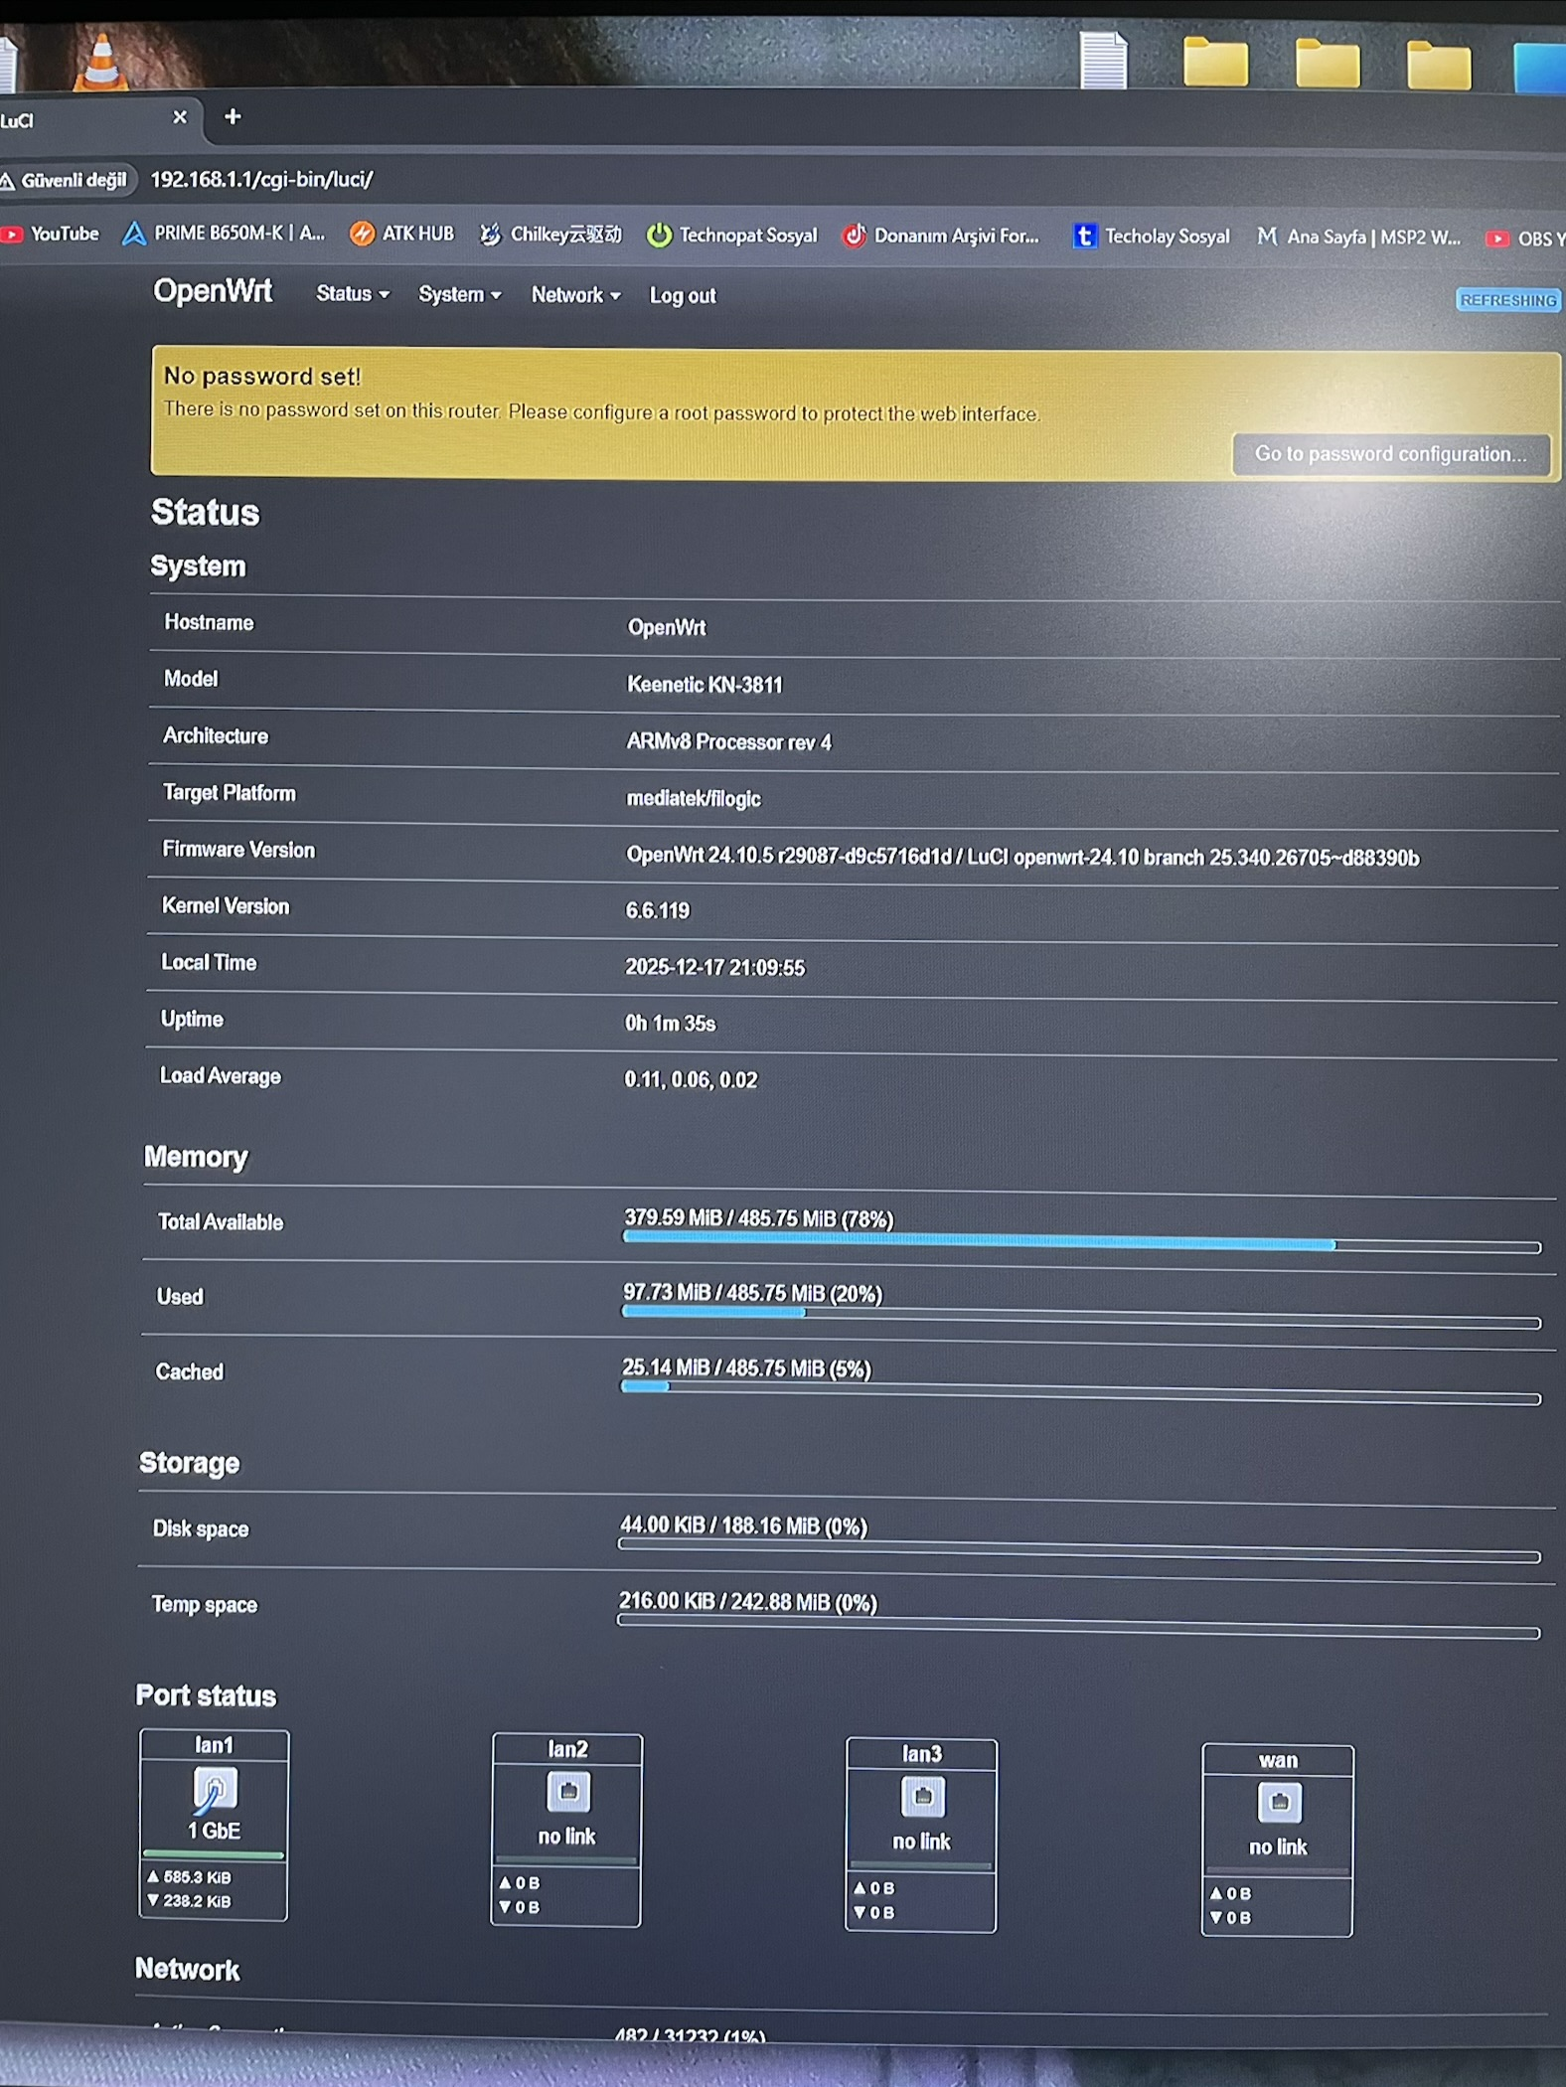Click the uptime value 0h 1m 35s
This screenshot has width=1566, height=2087.
[x=670, y=1023]
